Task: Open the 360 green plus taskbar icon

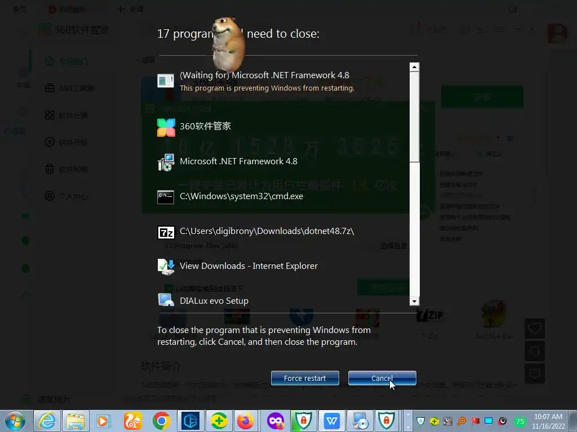Action: click(219, 421)
